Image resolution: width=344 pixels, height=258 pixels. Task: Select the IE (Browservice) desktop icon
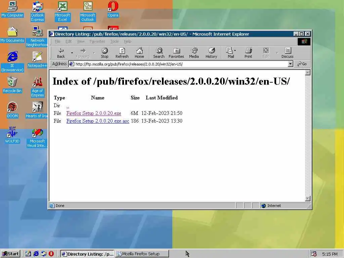click(x=12, y=62)
